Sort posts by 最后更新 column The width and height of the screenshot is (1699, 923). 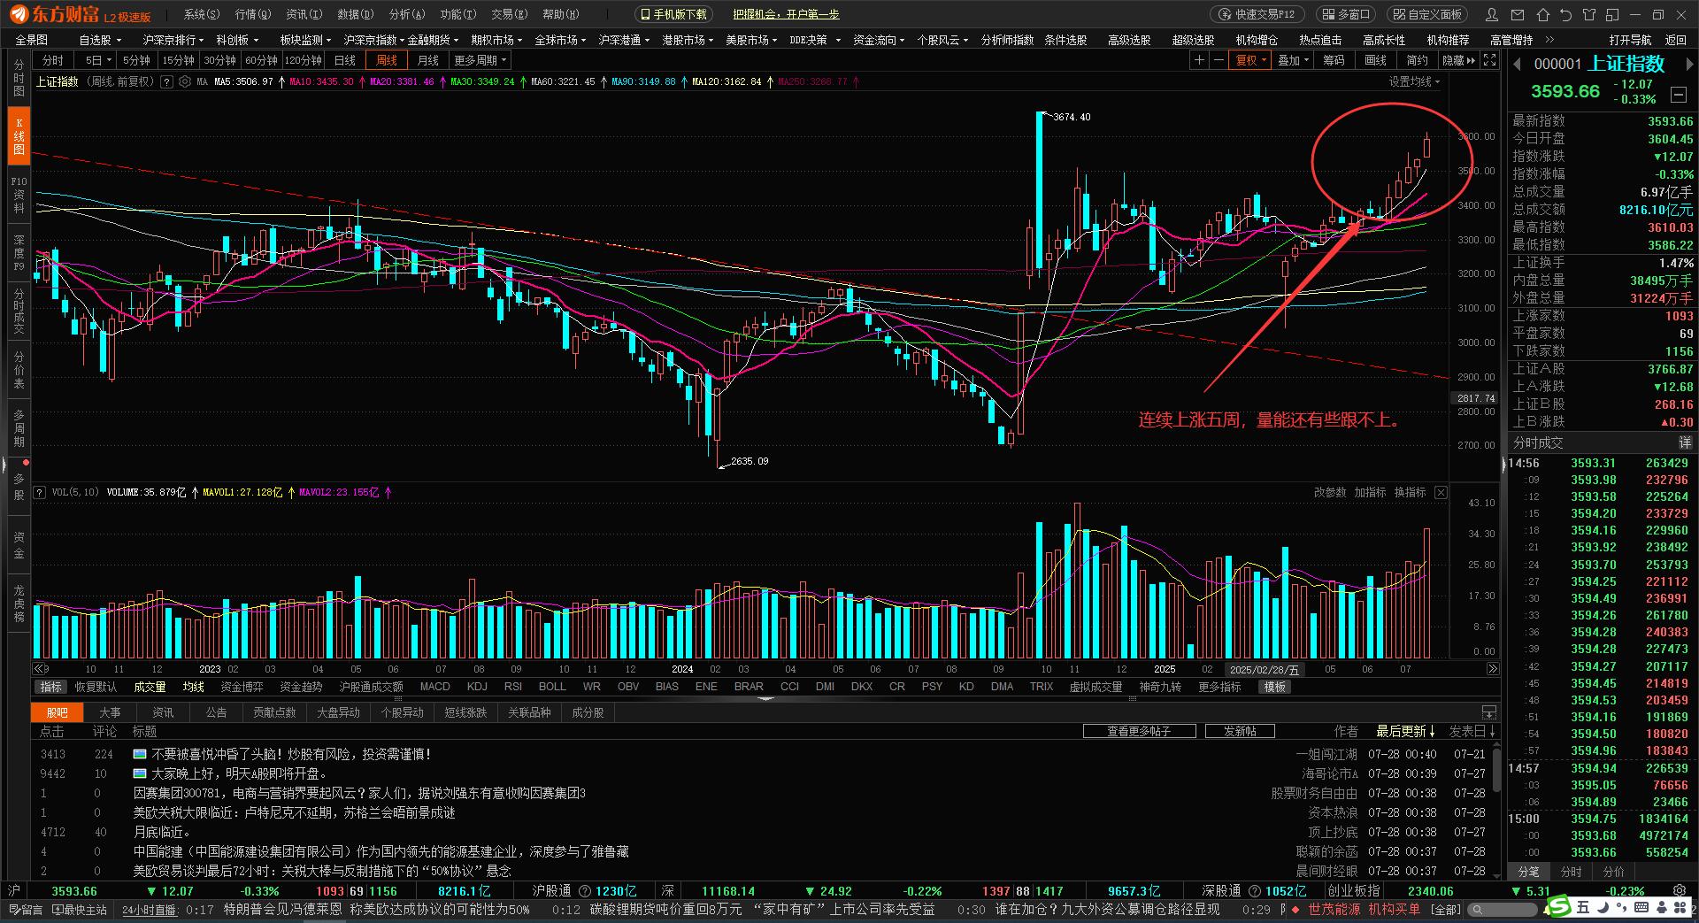click(x=1404, y=731)
